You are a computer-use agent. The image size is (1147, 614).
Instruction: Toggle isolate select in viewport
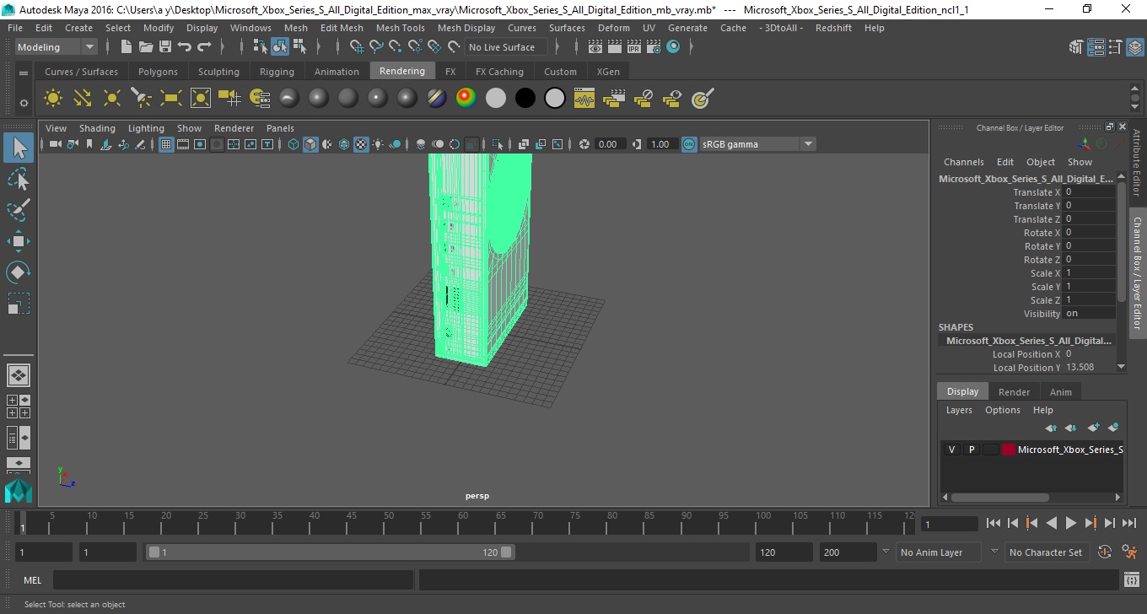pos(498,144)
